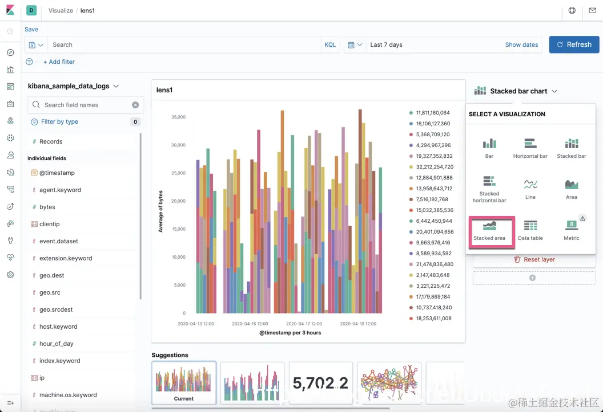Choose the Line visualization type
Image resolution: width=603 pixels, height=412 pixels.
coord(530,189)
